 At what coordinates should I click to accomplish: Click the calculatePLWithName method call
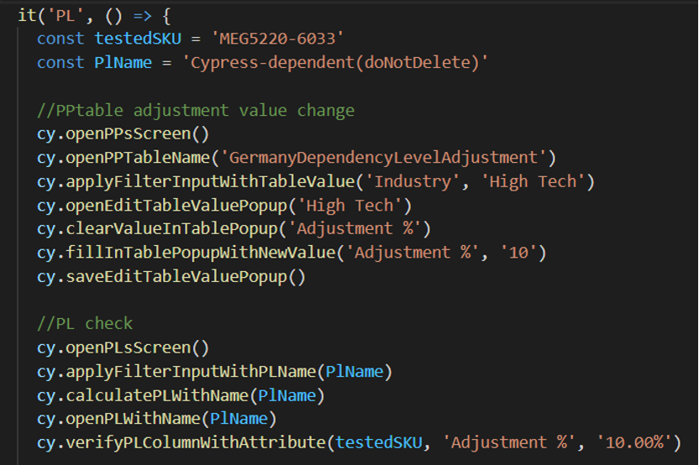(x=155, y=394)
